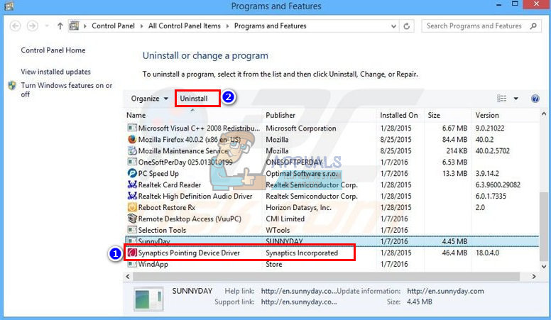Click the Back navigation arrow
This screenshot has height=320, width=551.
tap(15, 26)
